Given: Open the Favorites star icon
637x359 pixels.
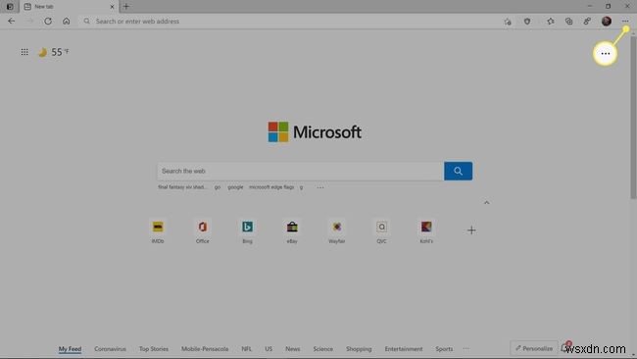Looking at the screenshot, I should [x=551, y=22].
